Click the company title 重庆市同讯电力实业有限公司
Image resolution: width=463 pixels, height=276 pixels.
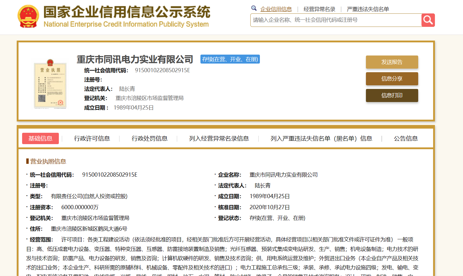click(x=135, y=59)
